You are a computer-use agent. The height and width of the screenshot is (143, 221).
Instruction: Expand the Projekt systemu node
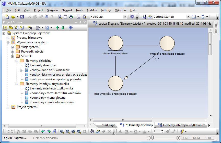coord(8,107)
